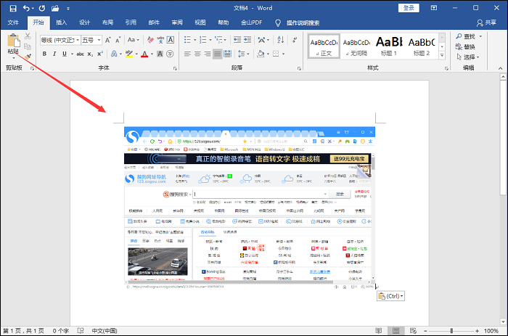
Task: Switch to Web Layout view icon
Action: pos(413,331)
